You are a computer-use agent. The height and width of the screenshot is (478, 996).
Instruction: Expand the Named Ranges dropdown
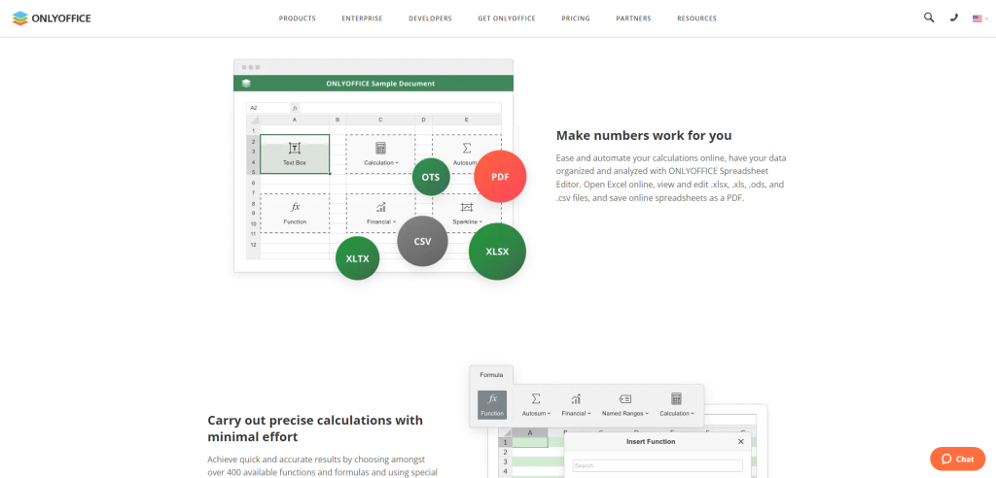[625, 404]
